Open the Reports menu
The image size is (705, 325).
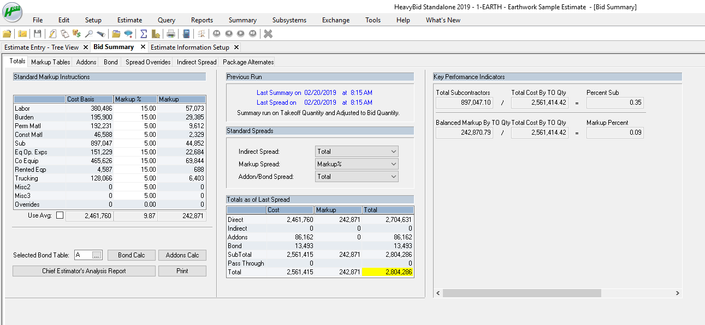coord(202,20)
